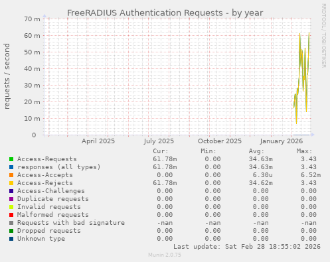Click the 'Malformed requests' legend label

click(x=53, y=215)
